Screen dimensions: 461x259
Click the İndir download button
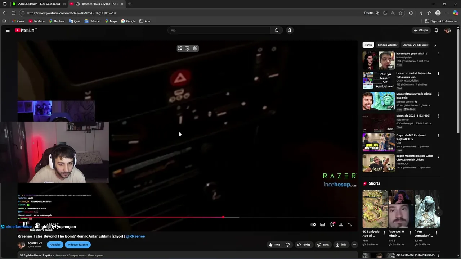(341, 245)
